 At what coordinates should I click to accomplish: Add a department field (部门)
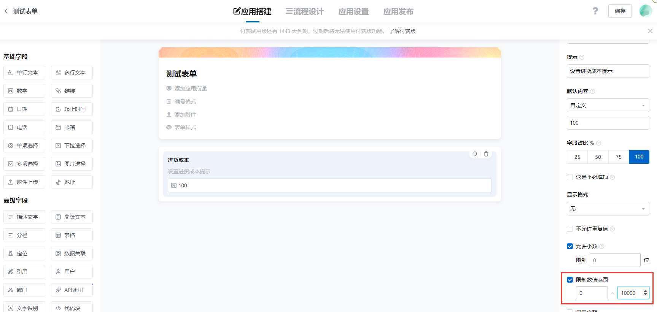tap(24, 290)
